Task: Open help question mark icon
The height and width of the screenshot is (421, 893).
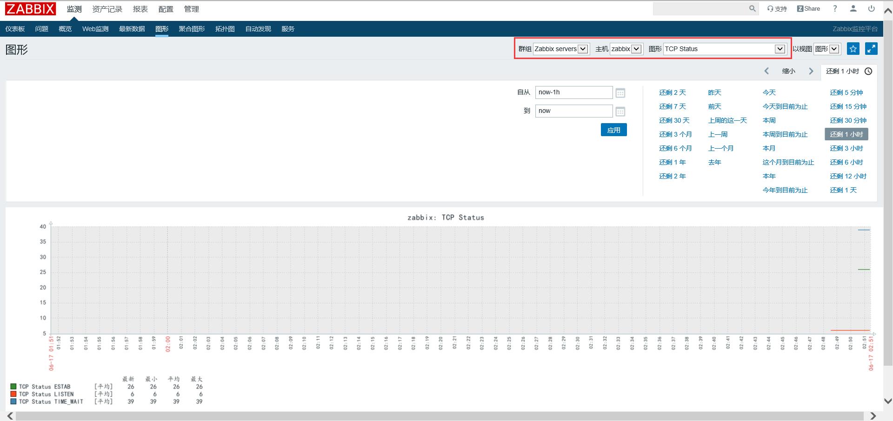Action: tap(835, 9)
